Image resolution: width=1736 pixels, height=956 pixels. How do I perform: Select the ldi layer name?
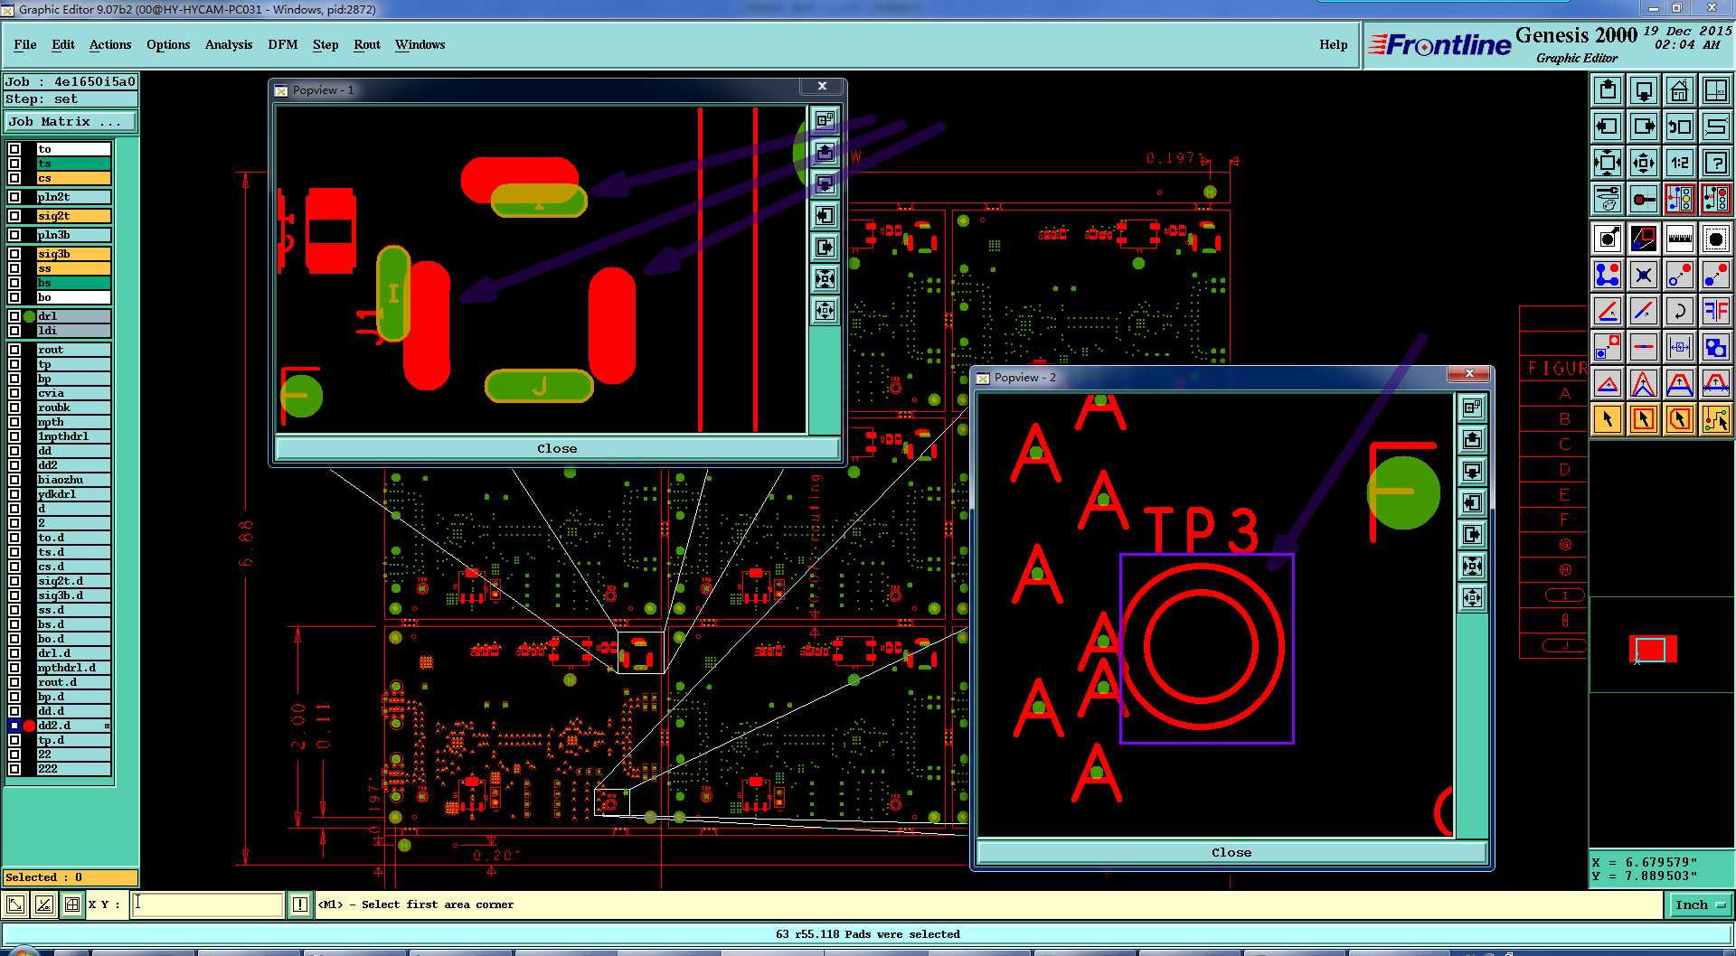tap(74, 331)
